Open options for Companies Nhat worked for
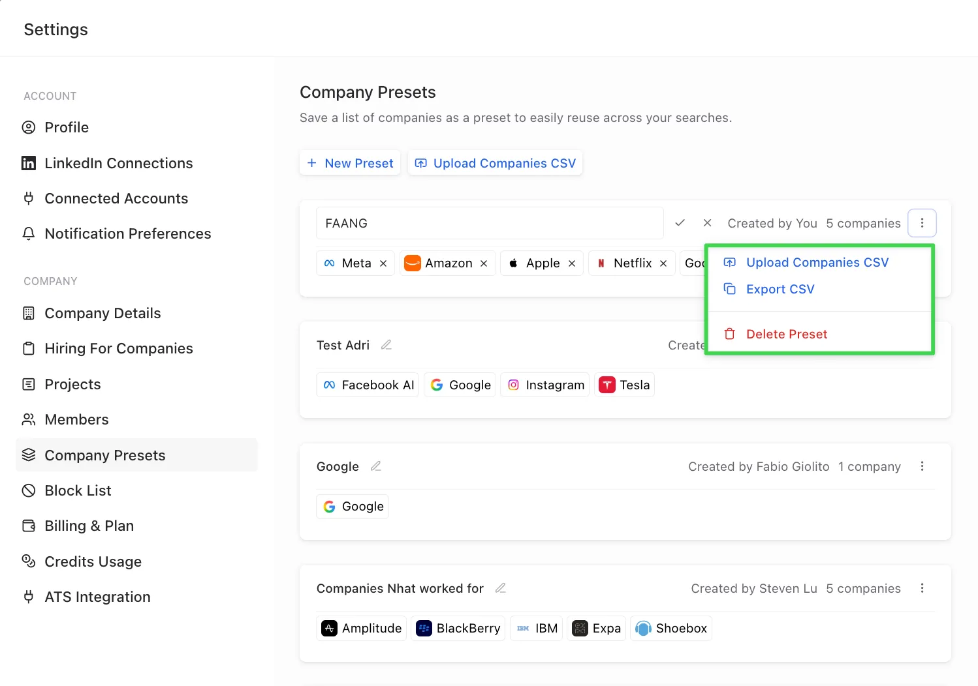The width and height of the screenshot is (978, 686). click(x=922, y=588)
